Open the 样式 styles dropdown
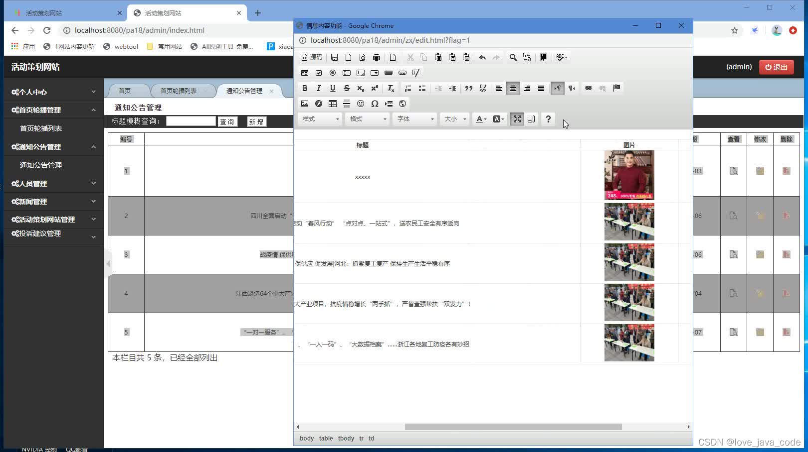Viewport: 808px width, 452px height. click(x=320, y=119)
